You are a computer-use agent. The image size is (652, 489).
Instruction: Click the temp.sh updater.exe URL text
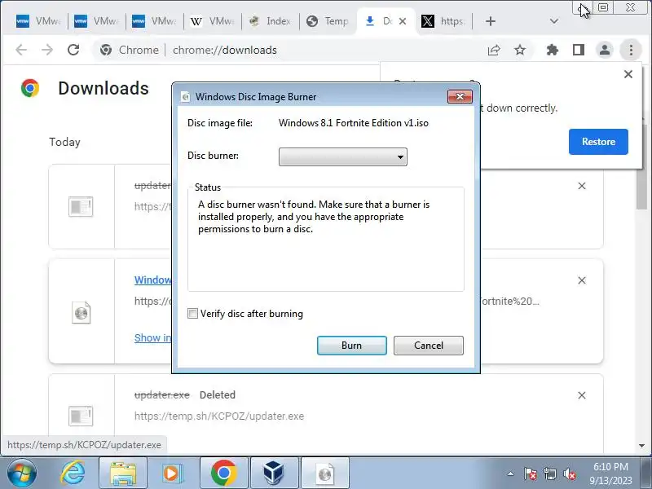tap(219, 416)
